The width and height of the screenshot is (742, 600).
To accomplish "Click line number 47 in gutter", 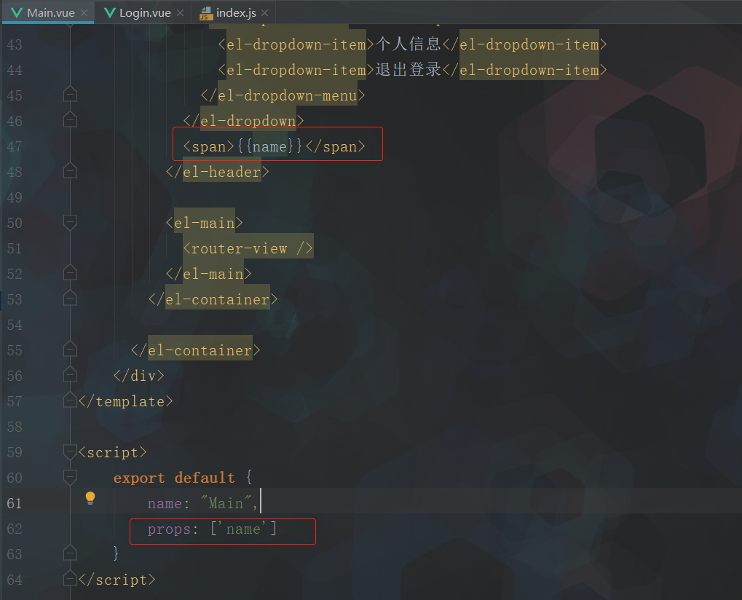I will 15,146.
